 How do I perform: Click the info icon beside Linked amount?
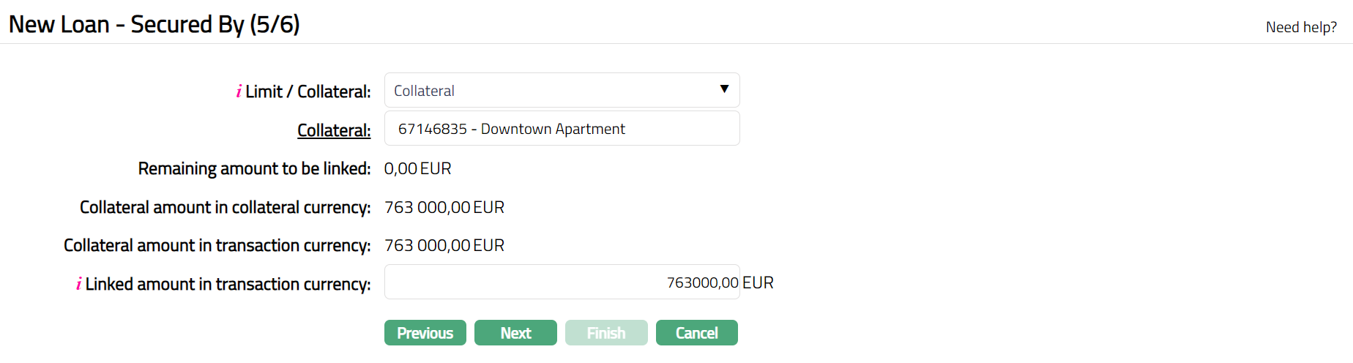point(78,284)
